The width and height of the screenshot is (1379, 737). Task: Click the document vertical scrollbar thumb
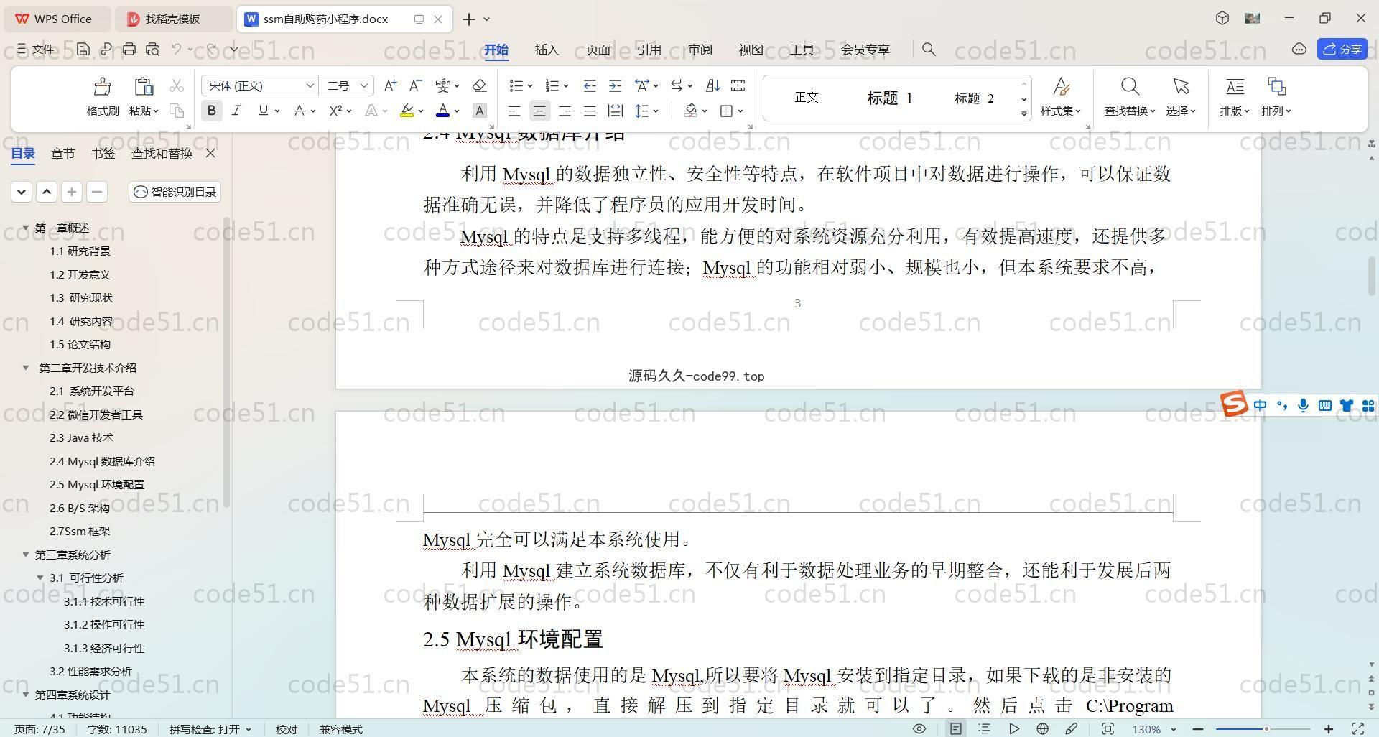(x=1372, y=277)
